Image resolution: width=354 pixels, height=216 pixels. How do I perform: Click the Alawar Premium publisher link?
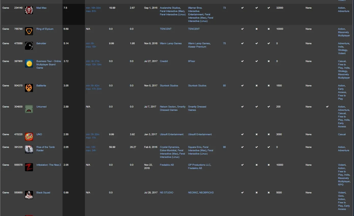point(197,47)
